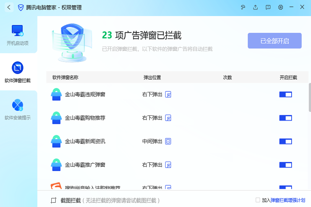Click the share upload icon in title bar
The width and height of the screenshot is (311, 207).
click(x=255, y=7)
